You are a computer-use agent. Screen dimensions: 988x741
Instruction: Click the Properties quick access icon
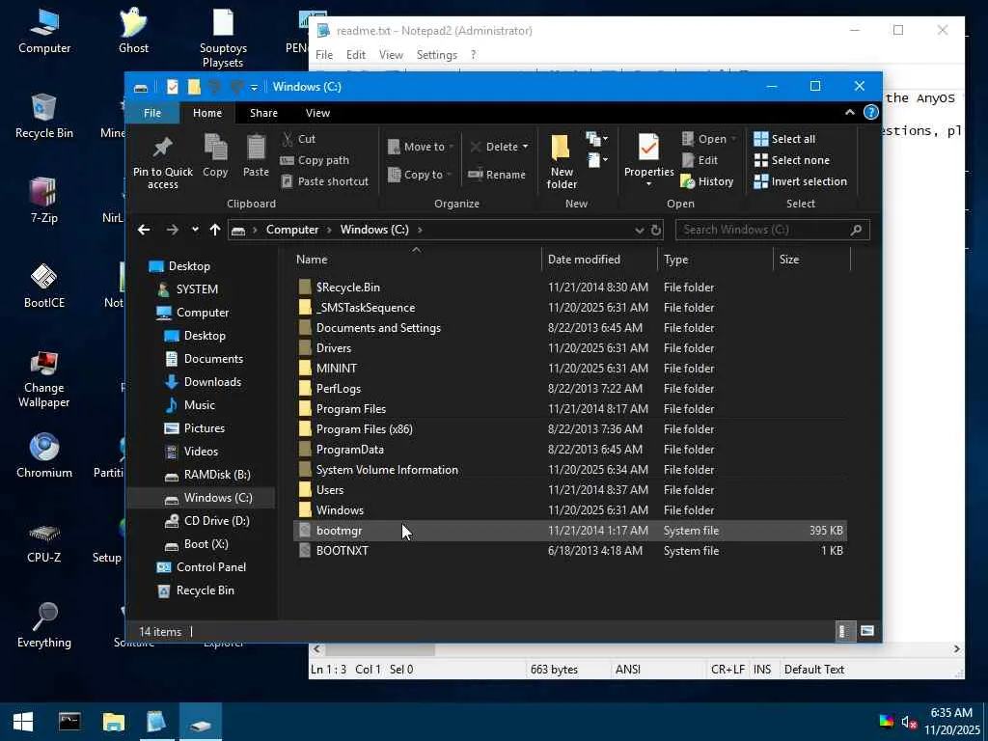[x=172, y=87]
